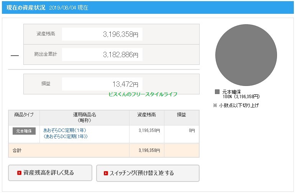Screen dimensions: 295x193
Task: Select the 13,472円 profit and loss value
Action: [x=125, y=84]
